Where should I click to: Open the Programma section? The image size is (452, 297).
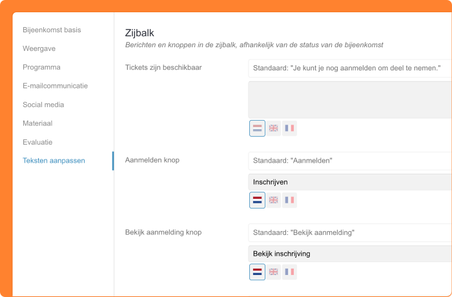coord(41,67)
